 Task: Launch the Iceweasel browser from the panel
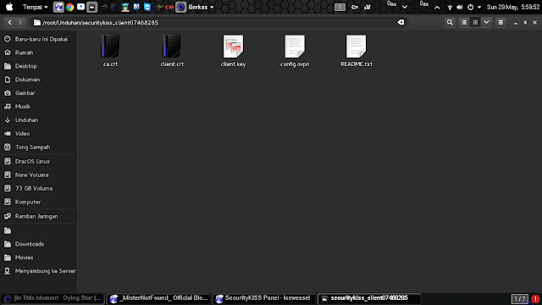click(x=58, y=7)
